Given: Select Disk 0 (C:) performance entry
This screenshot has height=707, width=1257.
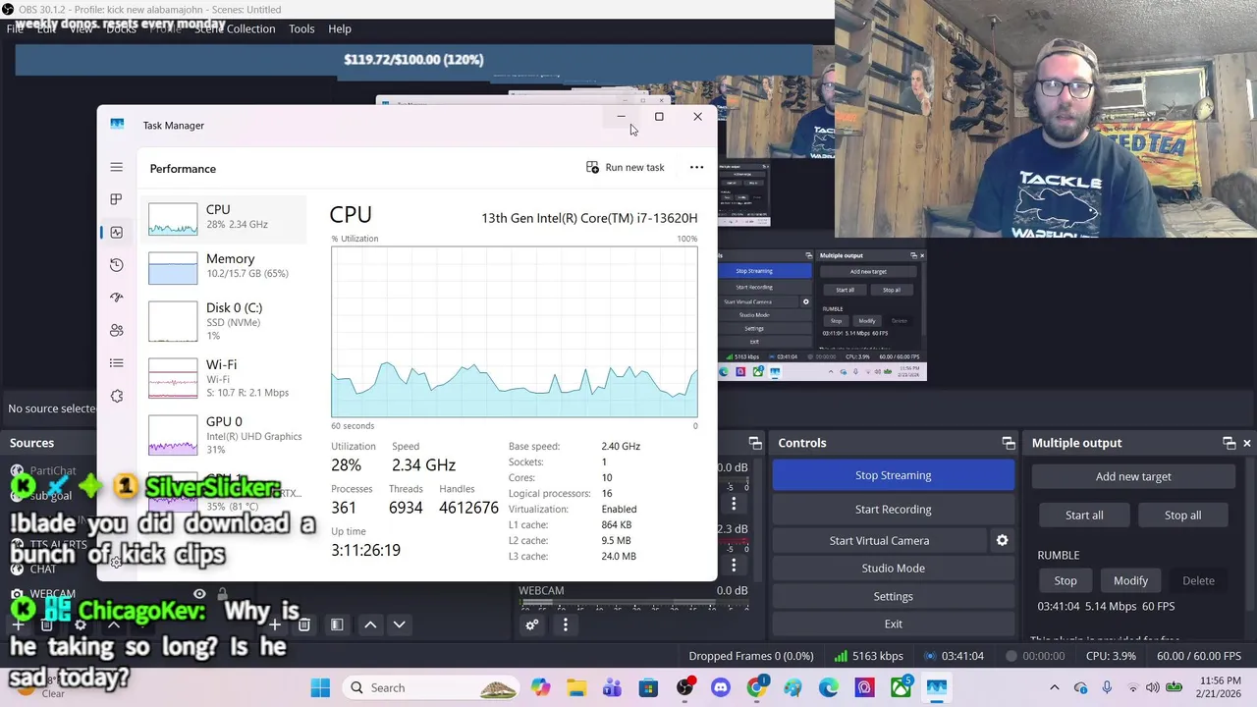Looking at the screenshot, I should tap(225, 321).
